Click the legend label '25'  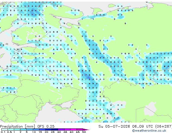[x=53, y=132]
